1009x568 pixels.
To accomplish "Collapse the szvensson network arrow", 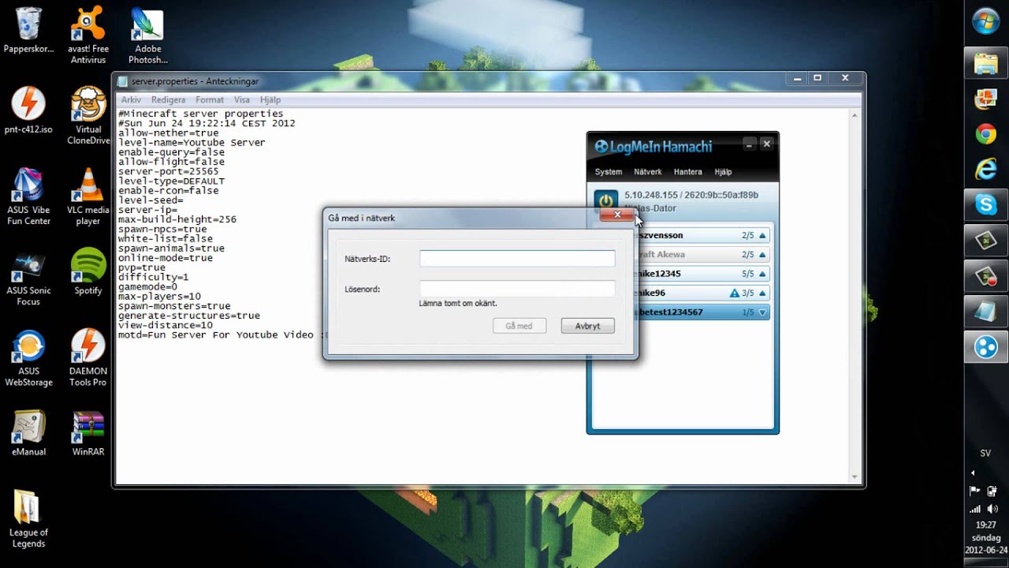I will click(762, 236).
